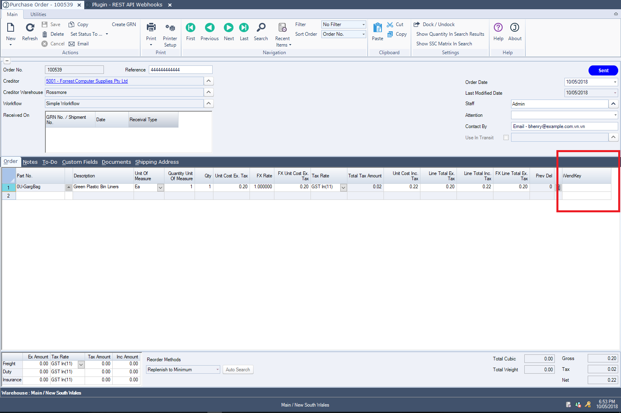Viewport: 621px width, 413px height.
Task: Open the Print icon in ribbon
Action: tap(151, 28)
